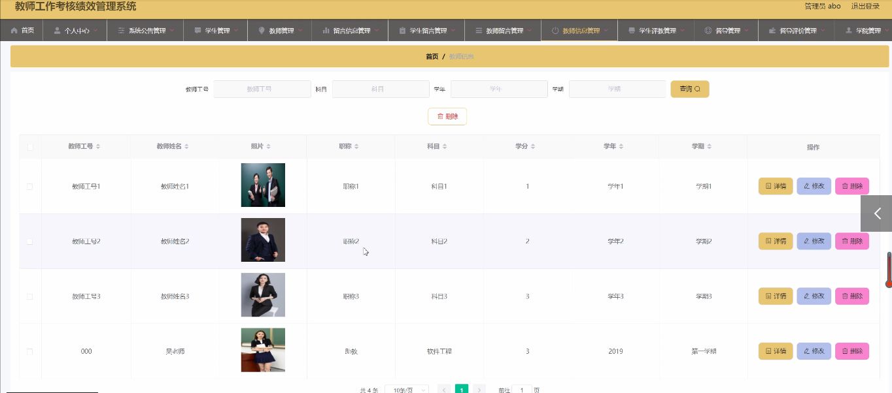Go to next page arrow in pagination
892x393 pixels.
(x=479, y=390)
